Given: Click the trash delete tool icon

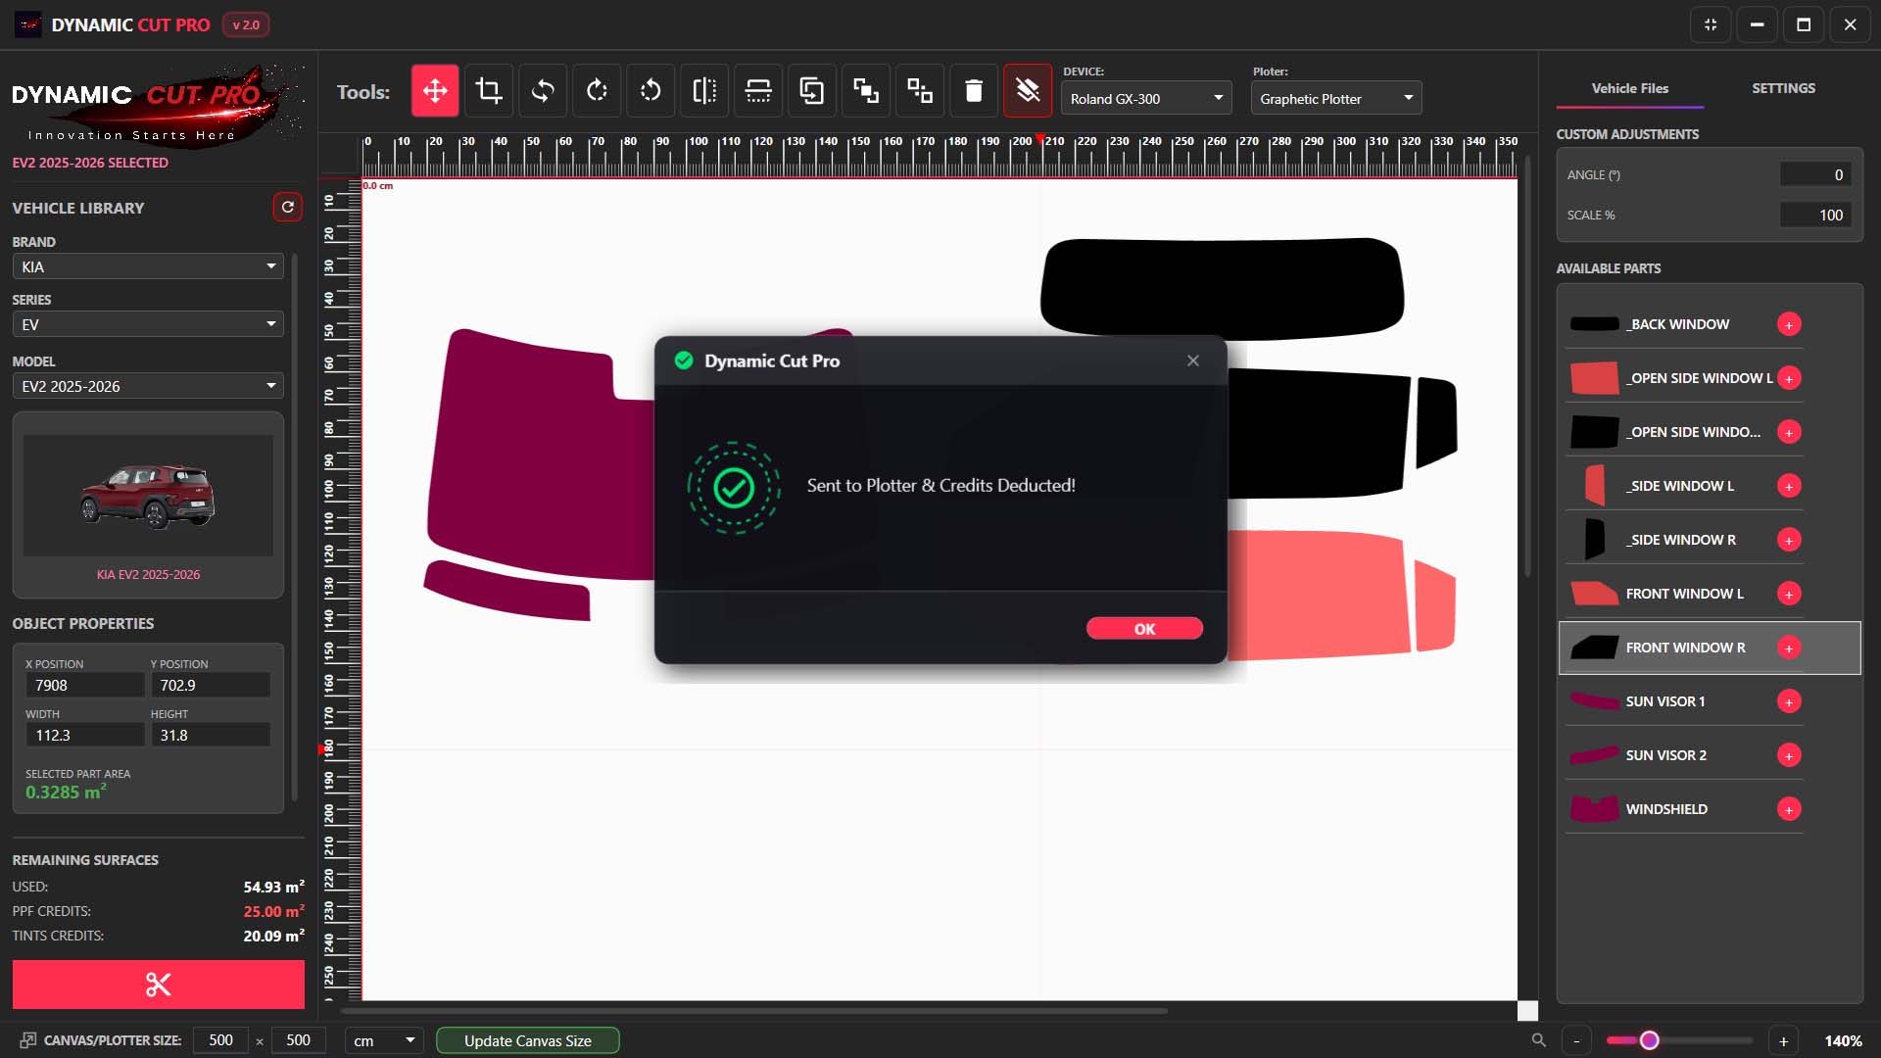Looking at the screenshot, I should [974, 91].
